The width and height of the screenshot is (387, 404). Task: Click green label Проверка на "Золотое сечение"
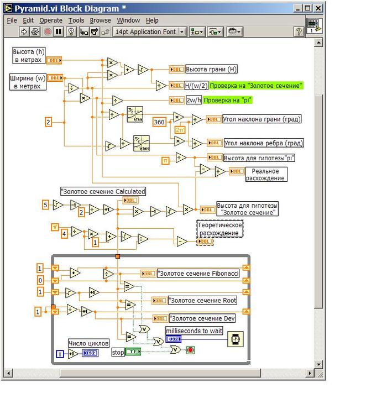click(x=256, y=86)
